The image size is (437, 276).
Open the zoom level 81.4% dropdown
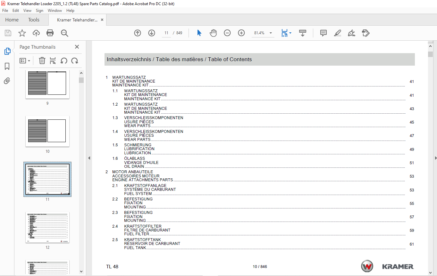(x=271, y=33)
